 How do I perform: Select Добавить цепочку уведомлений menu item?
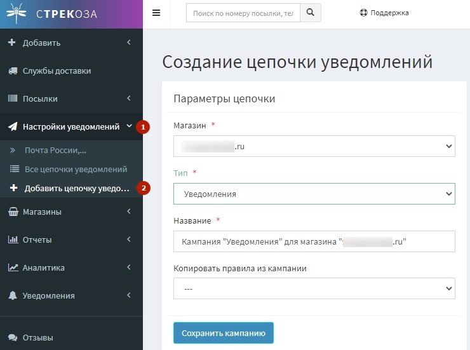coord(76,189)
